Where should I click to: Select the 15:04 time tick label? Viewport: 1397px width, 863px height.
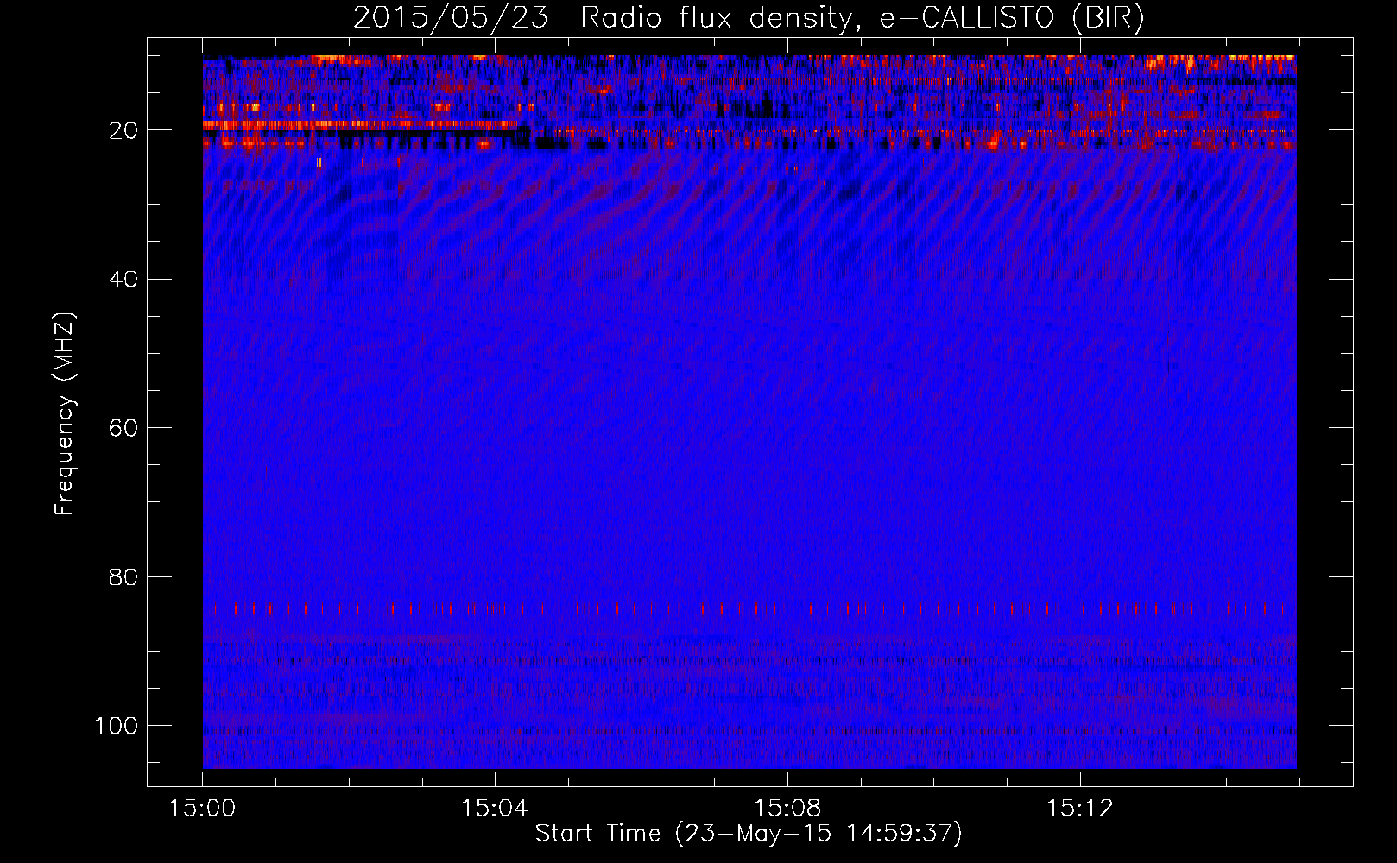(x=495, y=809)
